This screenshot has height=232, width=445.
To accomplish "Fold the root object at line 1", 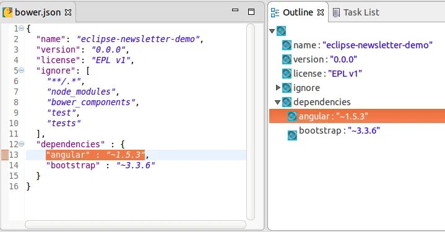I will tap(21, 28).
